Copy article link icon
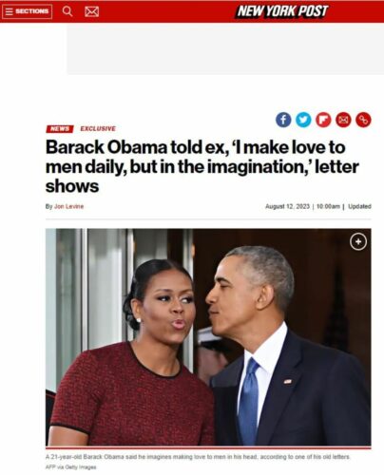Screen dimensions: 384x475 [x=363, y=120]
